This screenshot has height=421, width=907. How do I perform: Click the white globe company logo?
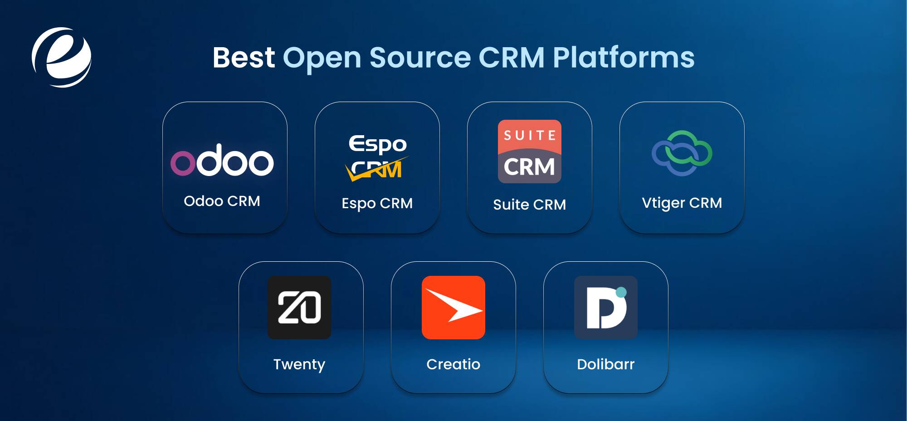pyautogui.click(x=62, y=57)
